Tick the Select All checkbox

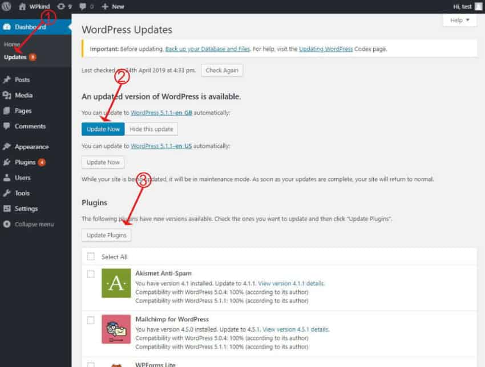click(x=91, y=256)
